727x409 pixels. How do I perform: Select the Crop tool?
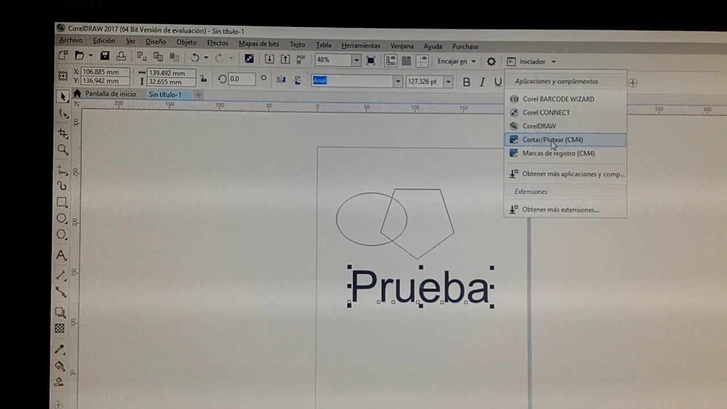(x=62, y=133)
